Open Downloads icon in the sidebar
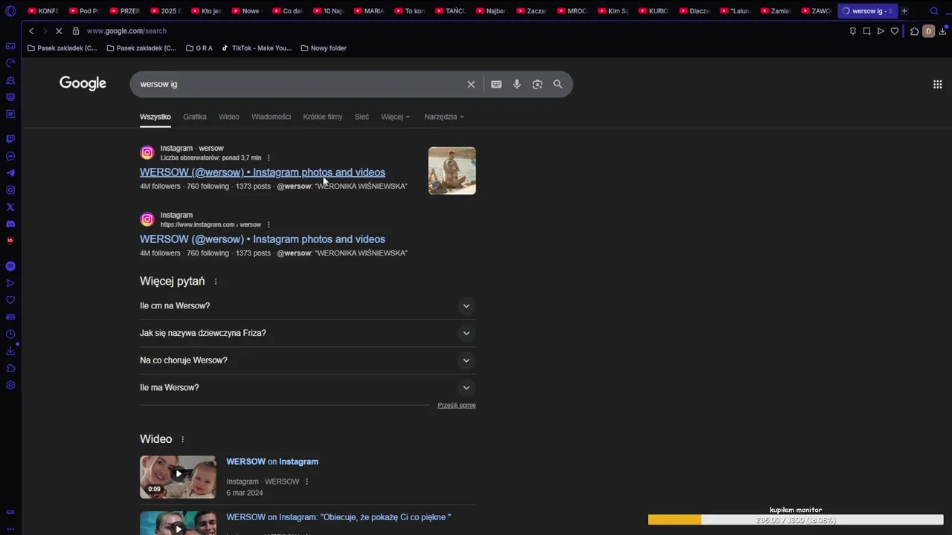 (x=10, y=351)
